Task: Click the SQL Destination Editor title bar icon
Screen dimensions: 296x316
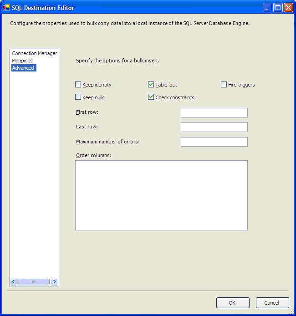Action: (6, 8)
